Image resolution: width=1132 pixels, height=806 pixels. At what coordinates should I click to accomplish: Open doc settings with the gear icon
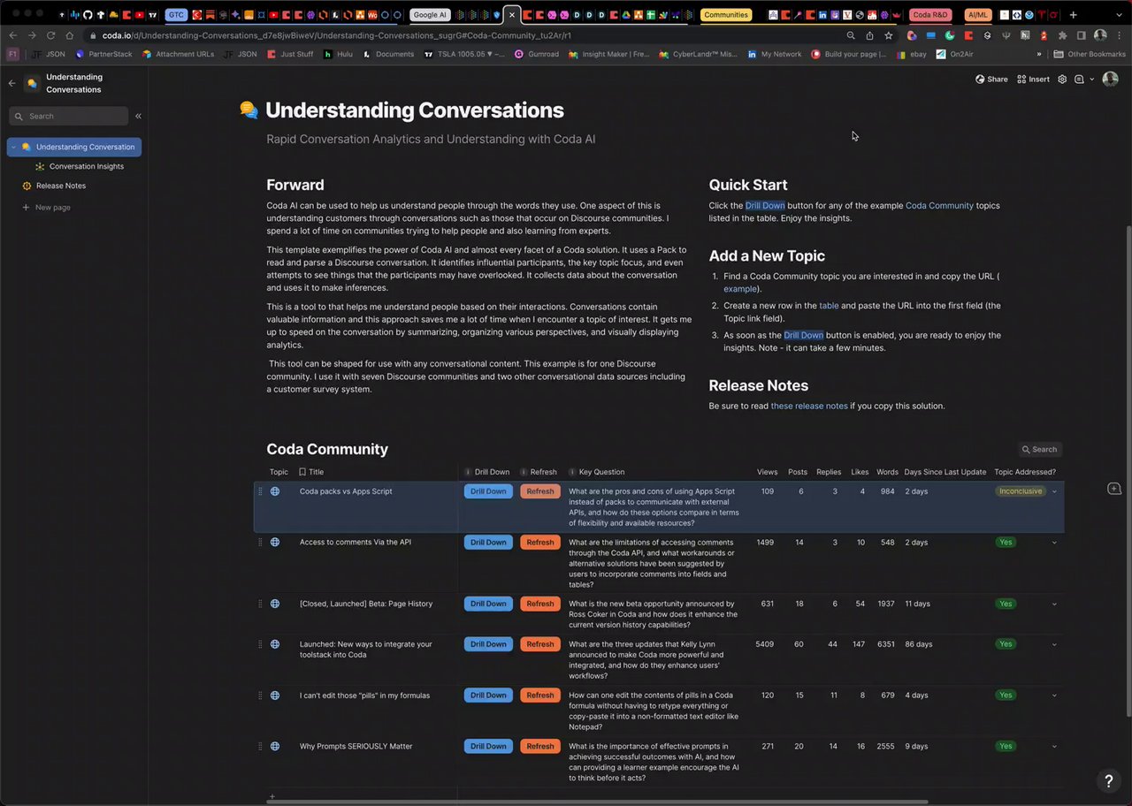[1062, 79]
